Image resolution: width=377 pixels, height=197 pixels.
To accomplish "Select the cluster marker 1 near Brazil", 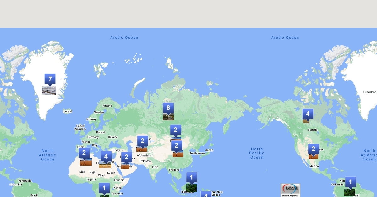I will 350,182.
